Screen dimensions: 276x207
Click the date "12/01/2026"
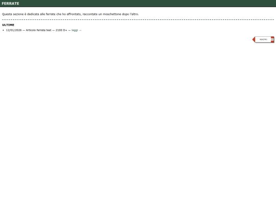click(x=14, y=30)
